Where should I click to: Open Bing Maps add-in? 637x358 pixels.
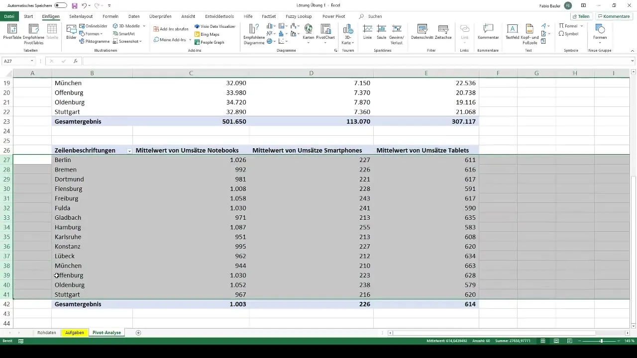tap(207, 34)
